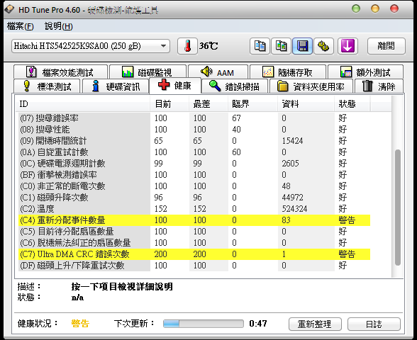
Task: Click the next-update progress bar
Action: point(204,324)
